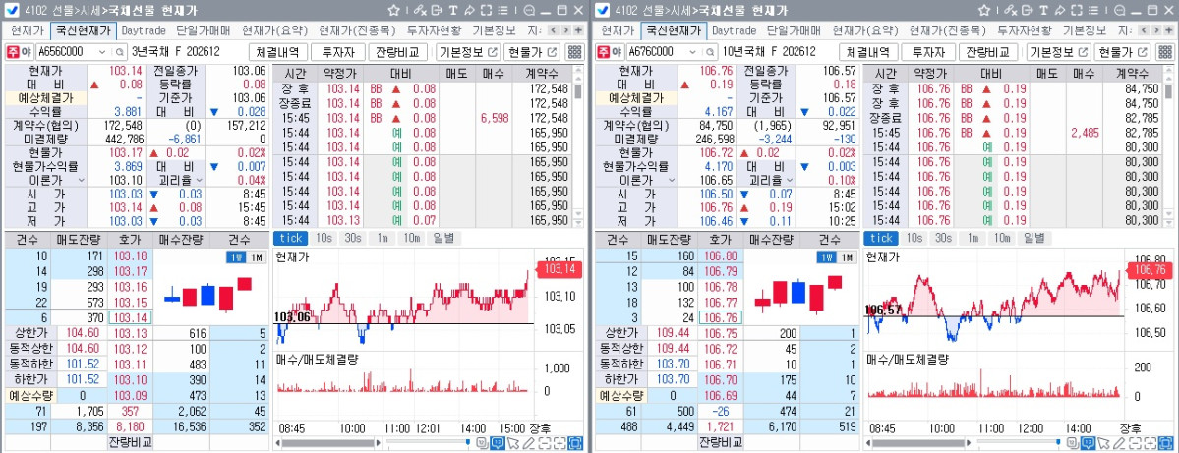Toggle the data tooltip icon under left chart

[x=497, y=443]
